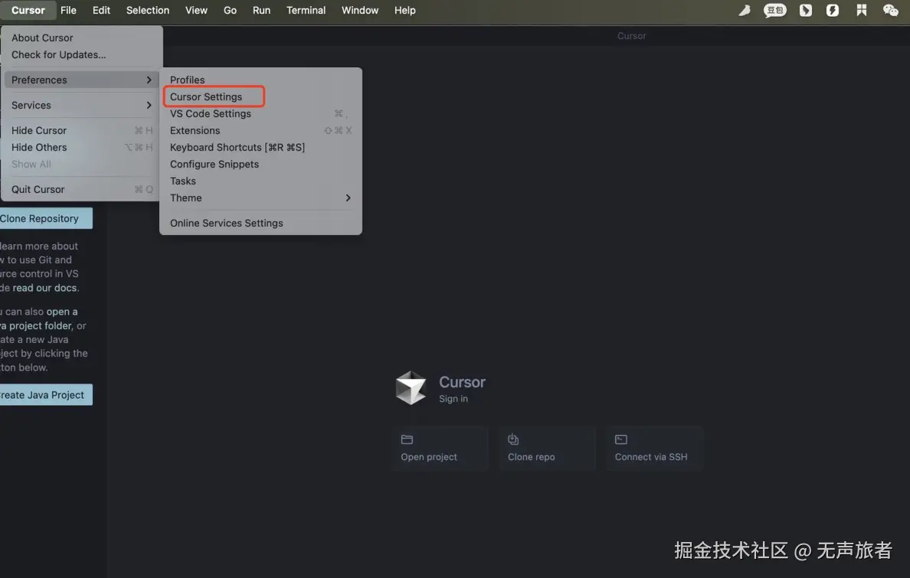
Task: Expand the Theme submenu arrow
Action: pos(348,198)
